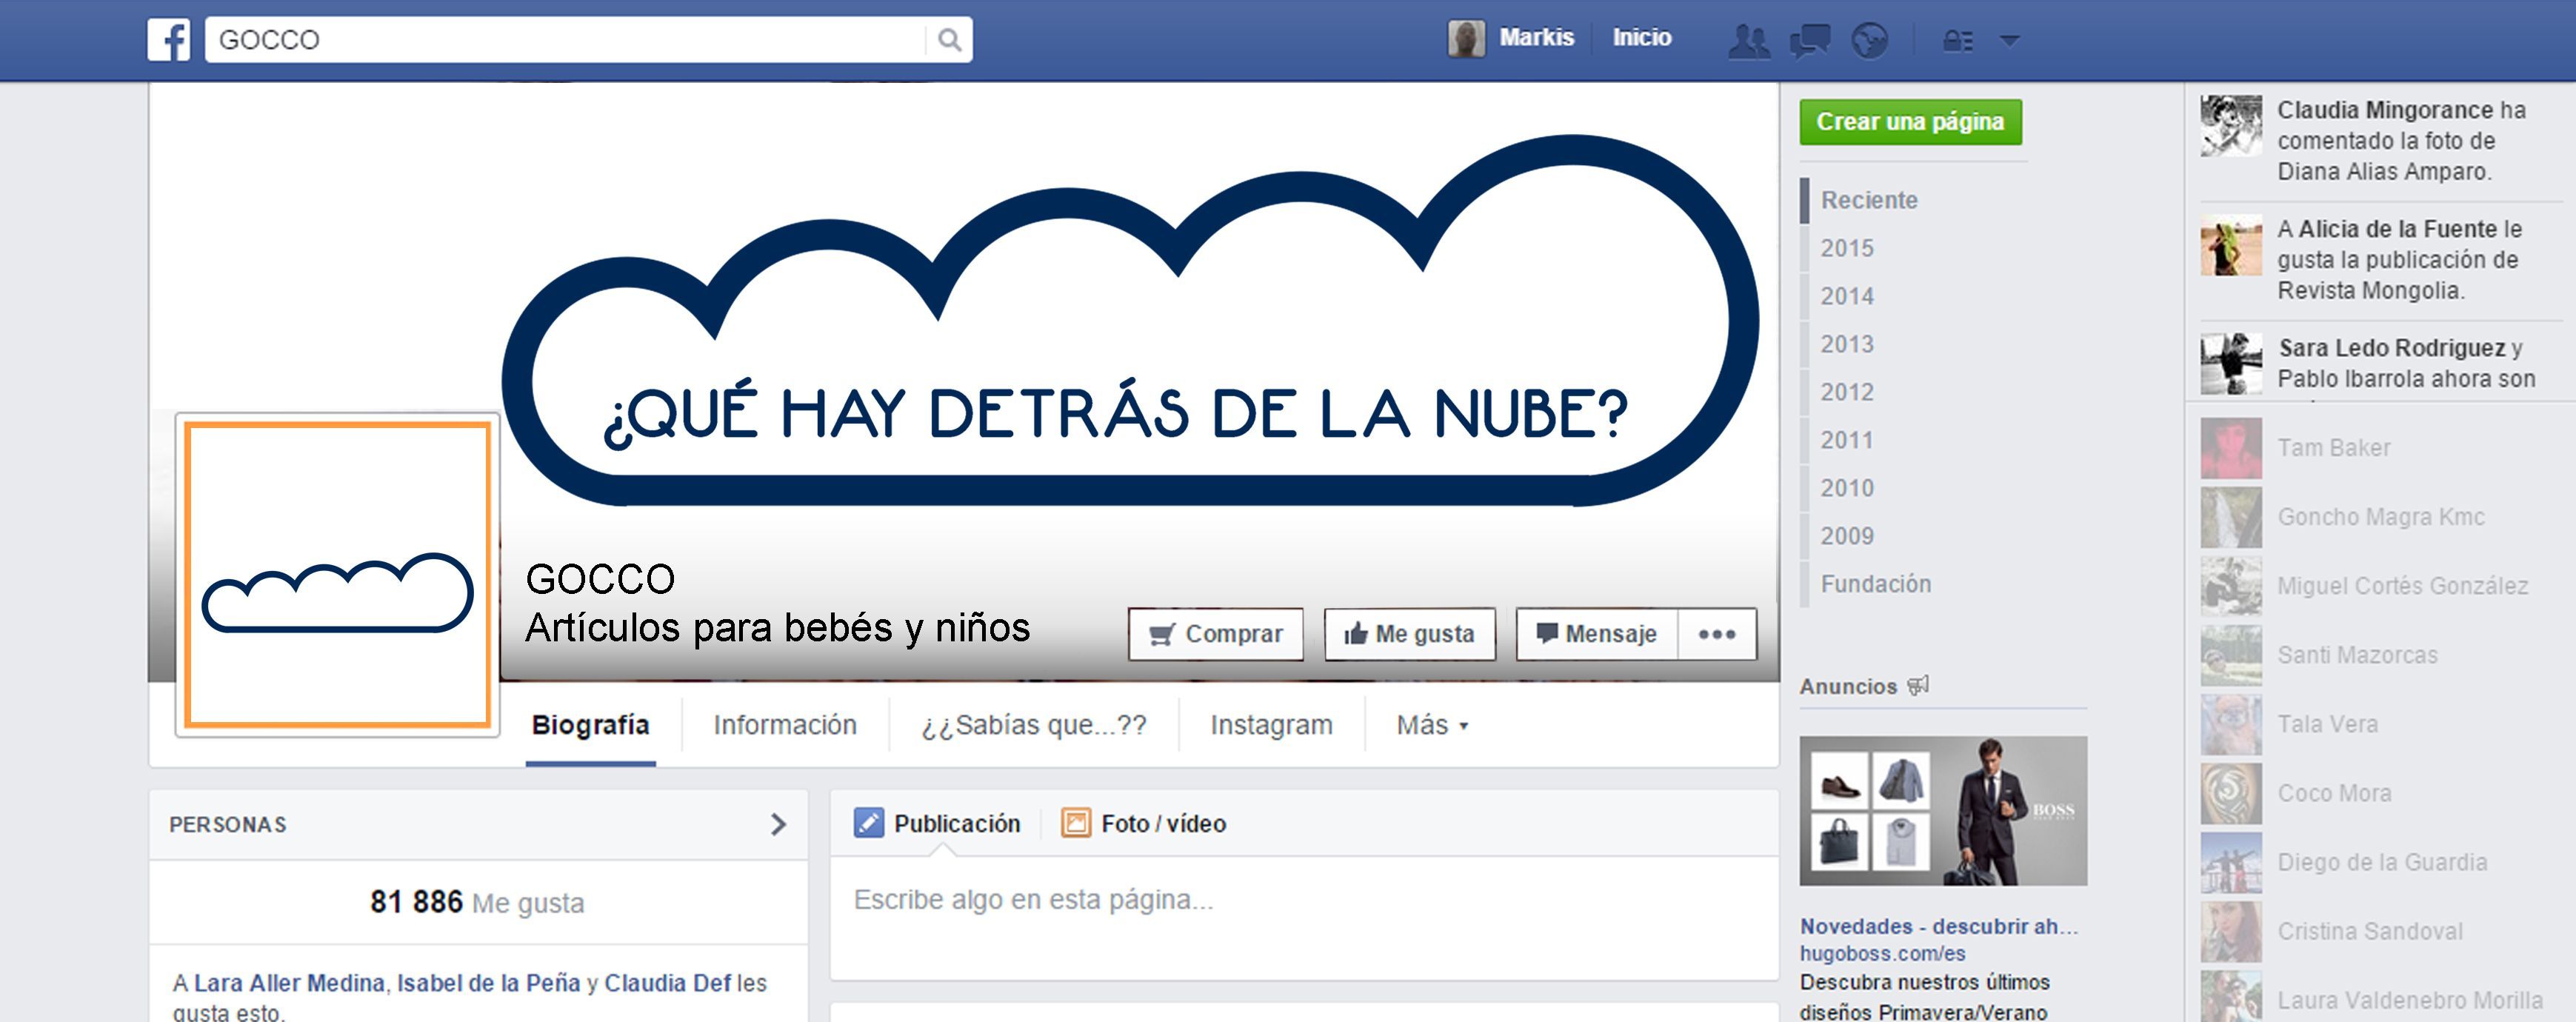
Task: Open the messages chat icon
Action: point(1809,41)
